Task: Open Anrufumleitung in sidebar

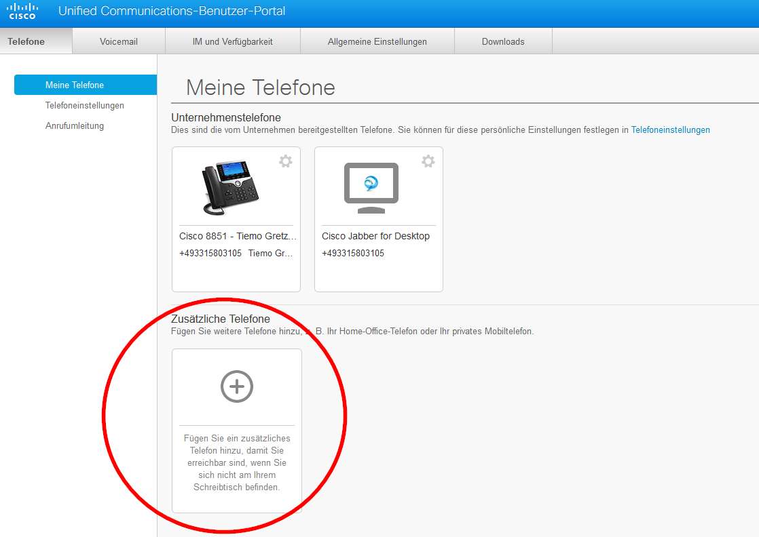Action: pyautogui.click(x=75, y=125)
